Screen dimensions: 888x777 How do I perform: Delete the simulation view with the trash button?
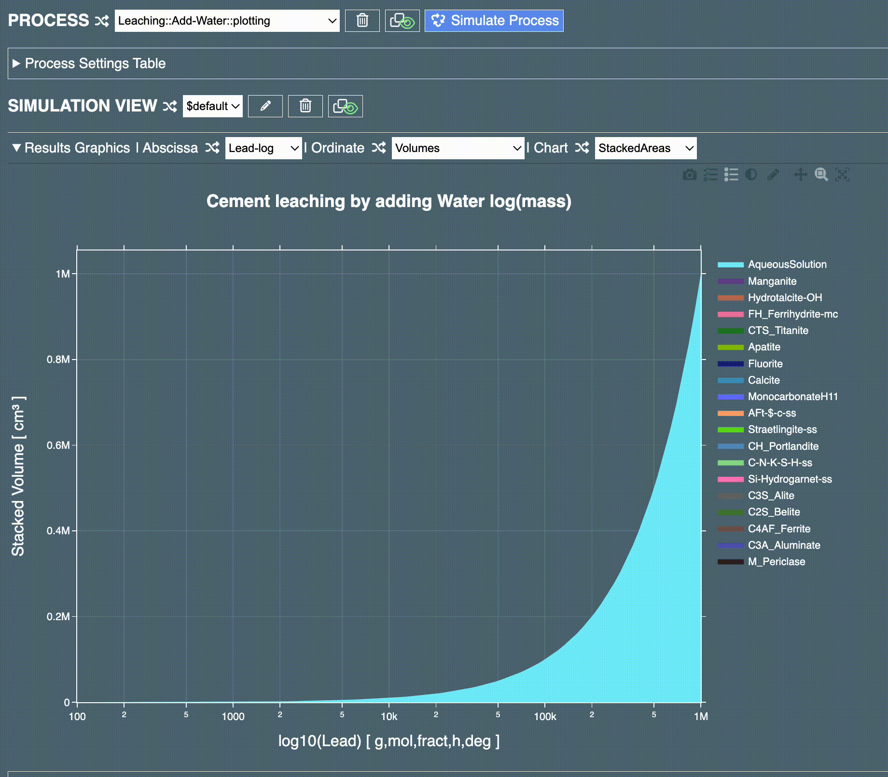tap(305, 106)
